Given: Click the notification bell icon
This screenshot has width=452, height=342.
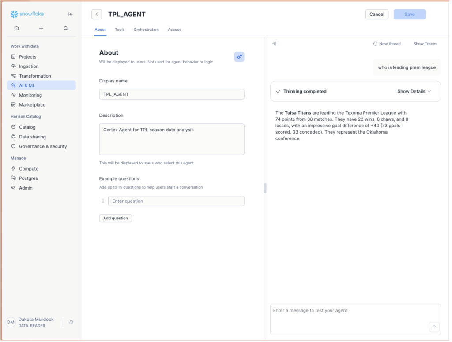Looking at the screenshot, I should pos(71,323).
